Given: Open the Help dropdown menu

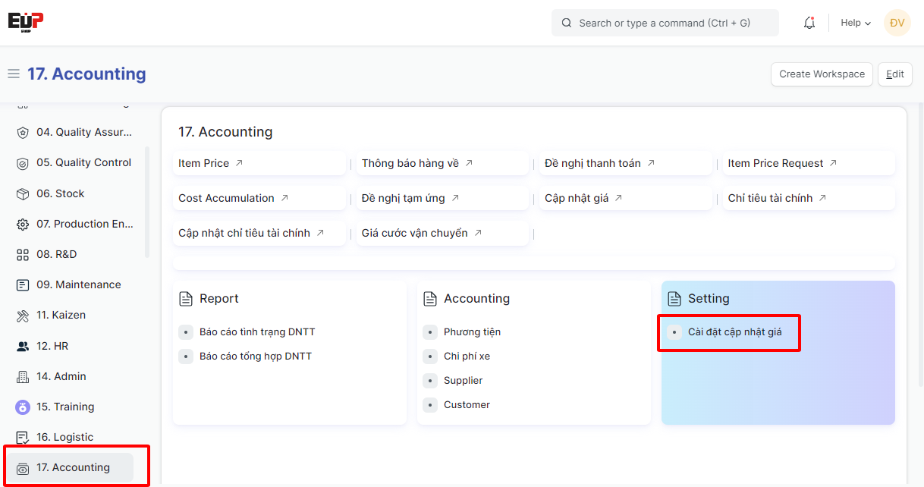Looking at the screenshot, I should coord(855,23).
